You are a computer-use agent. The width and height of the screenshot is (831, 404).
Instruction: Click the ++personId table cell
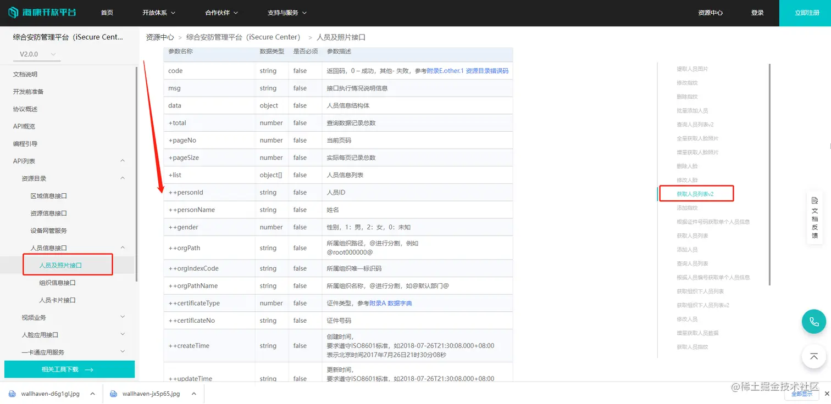pyautogui.click(x=209, y=193)
